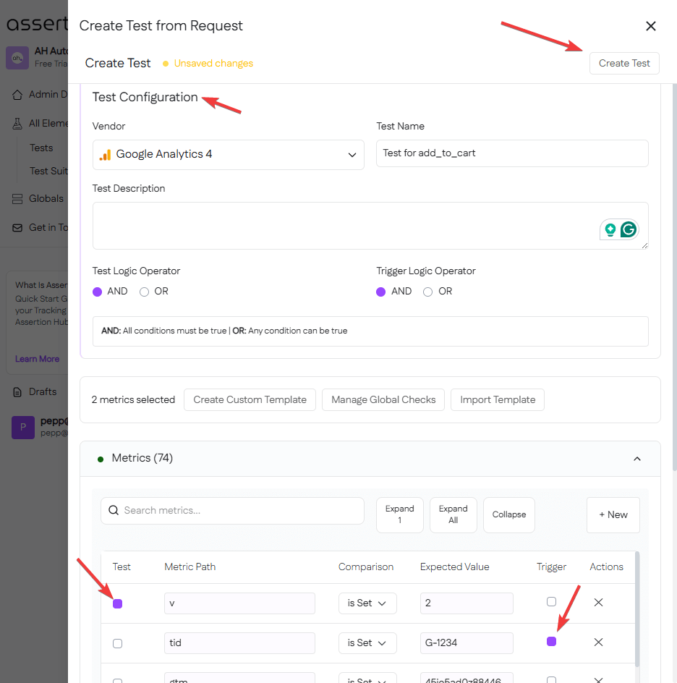Click the Create Test button
This screenshot has height=683, width=677.
(624, 63)
